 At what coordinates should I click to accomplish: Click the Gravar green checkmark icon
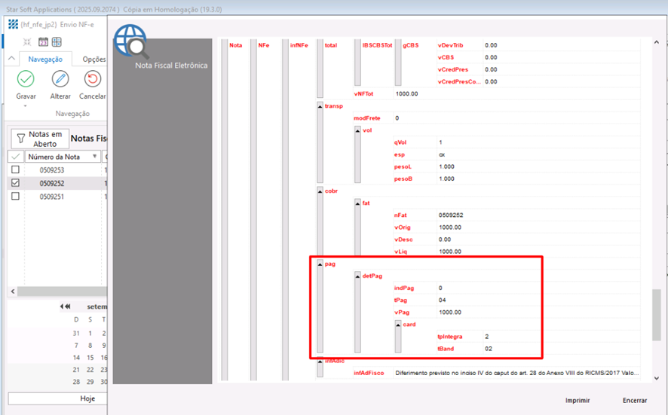(x=26, y=79)
